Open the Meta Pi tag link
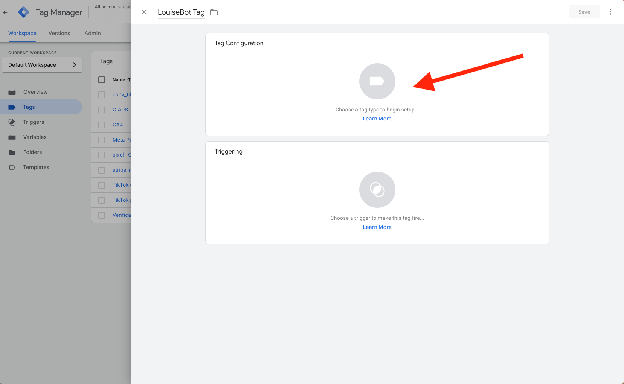 (x=121, y=140)
